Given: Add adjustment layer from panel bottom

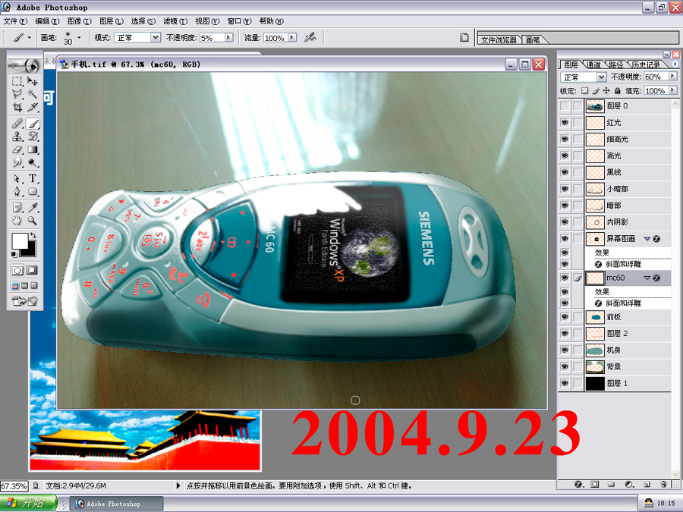Looking at the screenshot, I should pyautogui.click(x=629, y=485).
